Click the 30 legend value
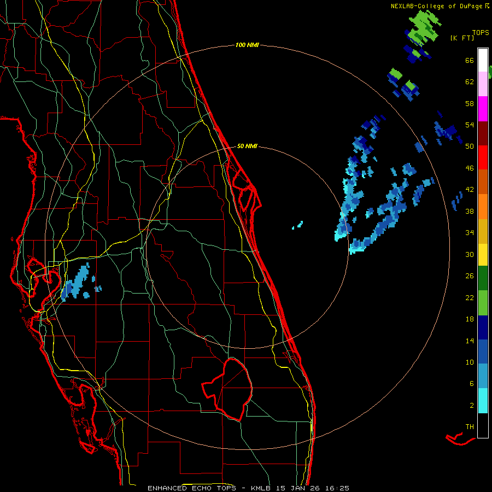 (470, 254)
